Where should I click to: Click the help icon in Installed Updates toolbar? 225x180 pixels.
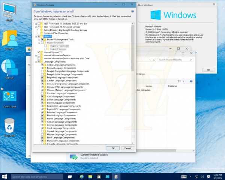pyautogui.click(x=191, y=81)
